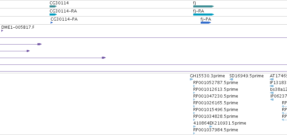Image resolution: width=287 pixels, height=135 pixels.
Task: Select the fj-PA protein bar
Action: (x=206, y=23)
